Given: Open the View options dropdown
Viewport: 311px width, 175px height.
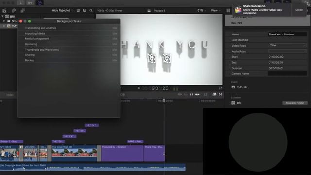Looking at the screenshot, I should [216, 10].
